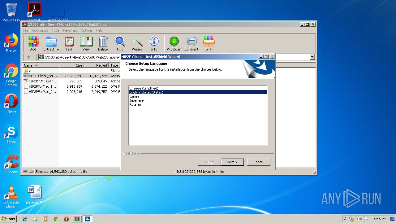Open the Wizard toolbar icon

(137, 43)
